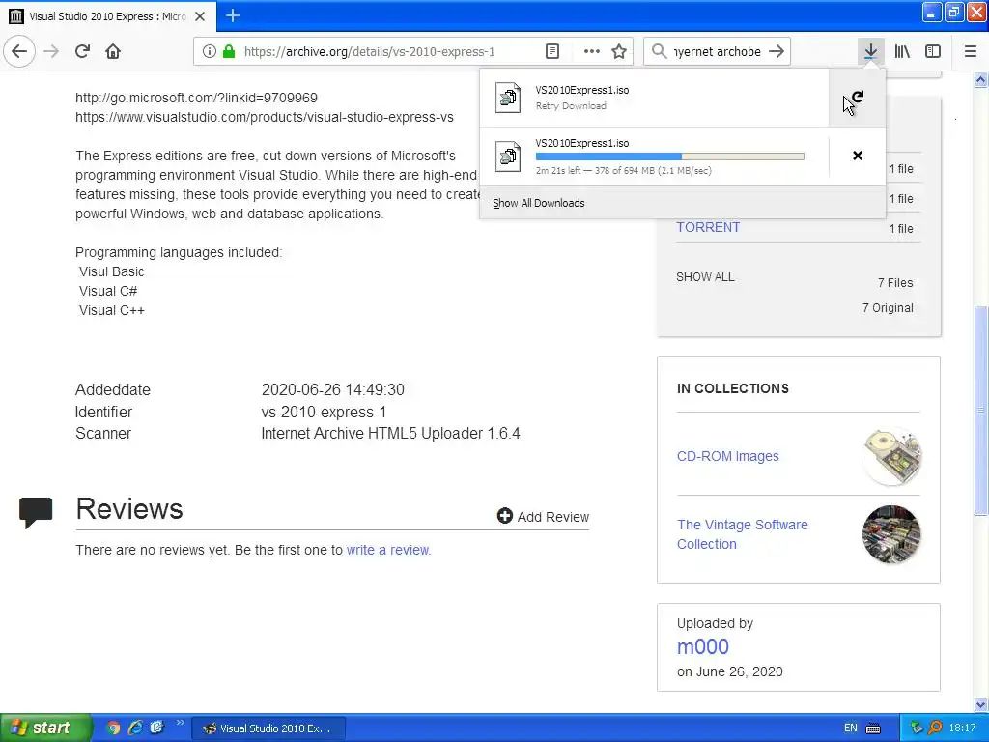
Task: Click Add Review button
Action: (543, 517)
